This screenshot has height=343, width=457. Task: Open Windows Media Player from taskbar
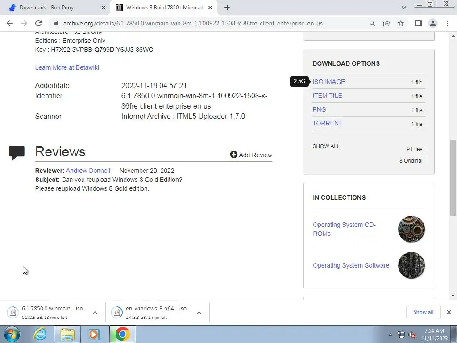[x=94, y=334]
